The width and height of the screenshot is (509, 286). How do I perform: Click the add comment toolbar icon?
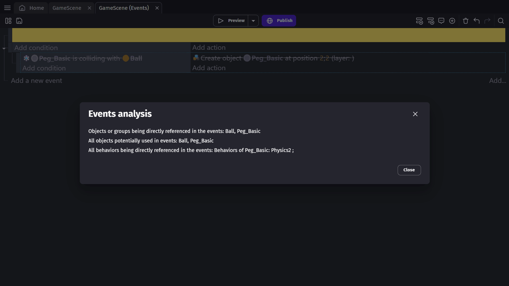click(441, 21)
